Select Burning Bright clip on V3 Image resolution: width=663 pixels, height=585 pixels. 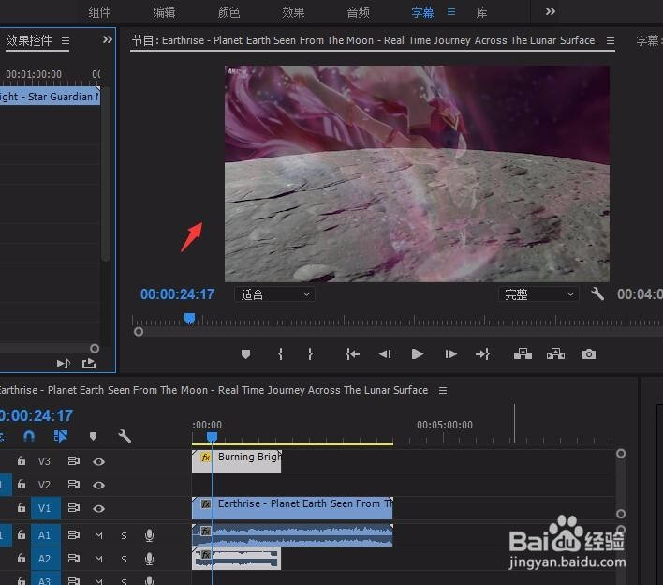pyautogui.click(x=236, y=461)
